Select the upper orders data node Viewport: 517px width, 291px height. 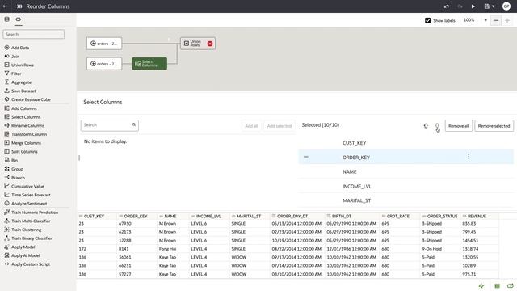104,44
